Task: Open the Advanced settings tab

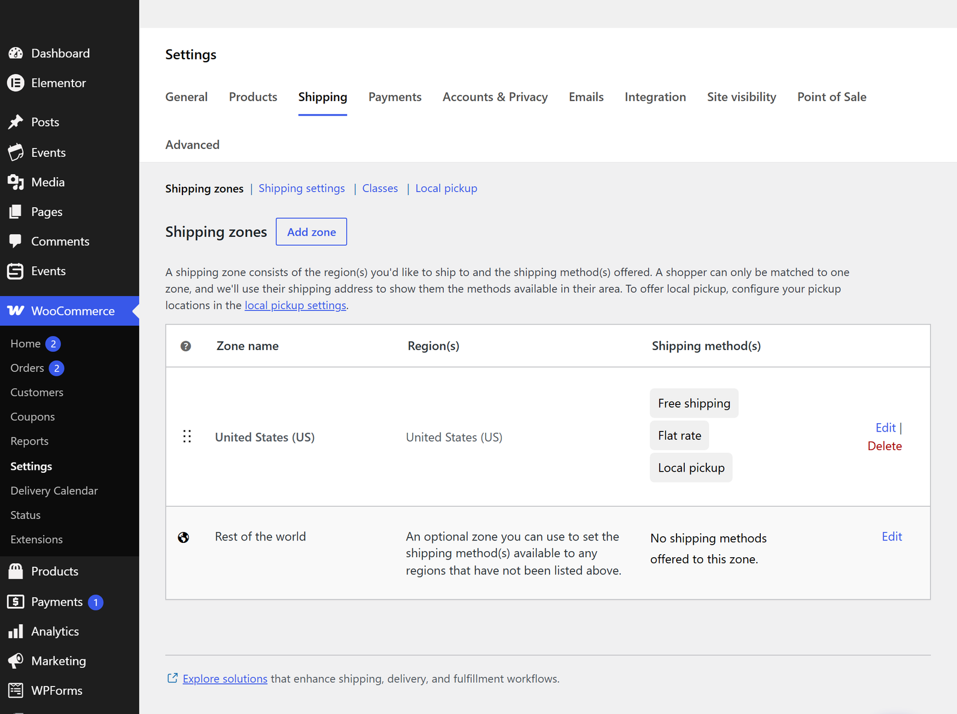Action: pos(193,145)
